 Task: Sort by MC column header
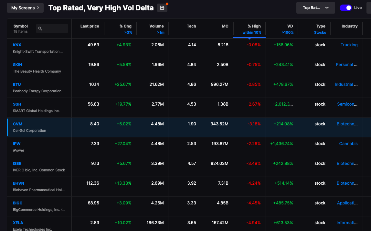coord(225,26)
